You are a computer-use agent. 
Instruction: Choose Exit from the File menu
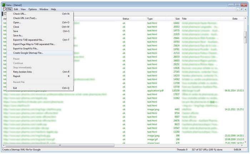(40, 88)
